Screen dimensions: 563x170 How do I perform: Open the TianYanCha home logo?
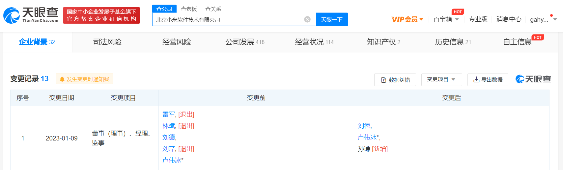pos(31,15)
